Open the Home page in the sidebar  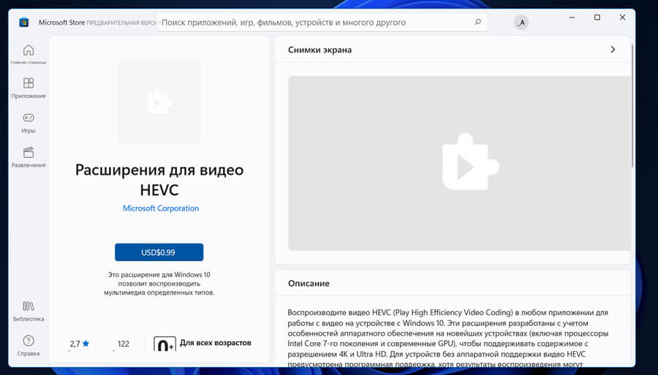point(28,55)
